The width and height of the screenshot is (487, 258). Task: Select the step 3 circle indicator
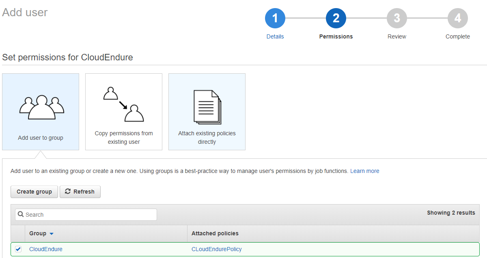point(397,18)
